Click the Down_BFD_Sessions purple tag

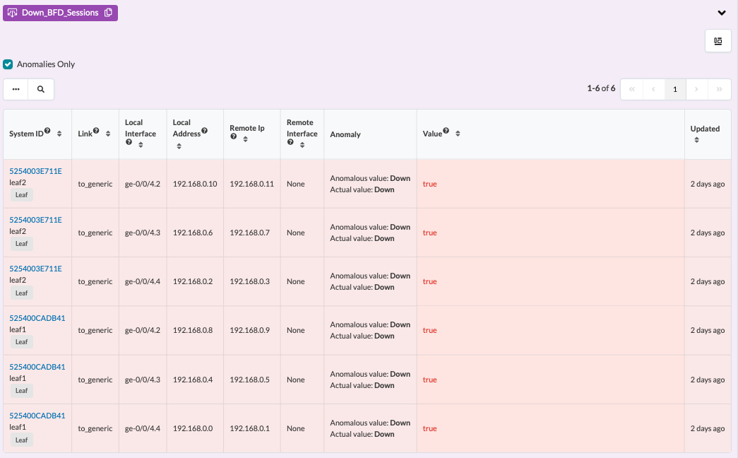click(60, 13)
